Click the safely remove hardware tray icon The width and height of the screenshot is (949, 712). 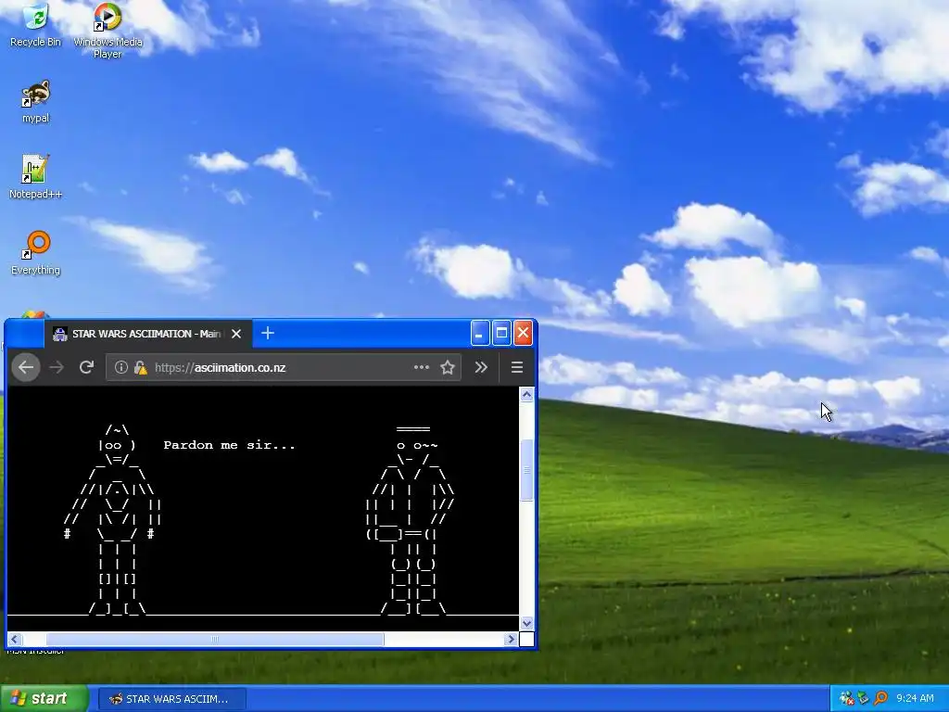863,699
